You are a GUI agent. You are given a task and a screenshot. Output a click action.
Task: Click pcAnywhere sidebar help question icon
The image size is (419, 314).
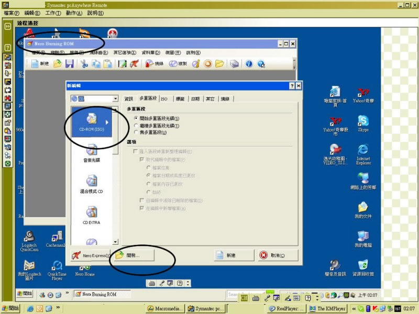[x=8, y=48]
